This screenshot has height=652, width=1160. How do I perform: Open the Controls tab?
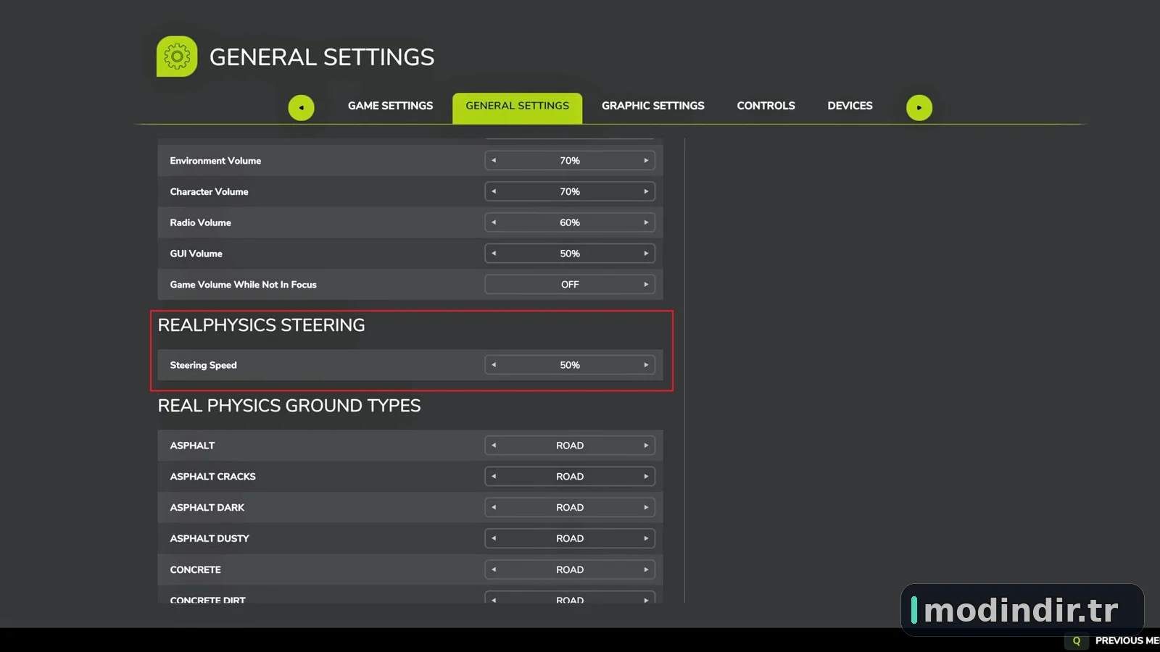tap(766, 106)
